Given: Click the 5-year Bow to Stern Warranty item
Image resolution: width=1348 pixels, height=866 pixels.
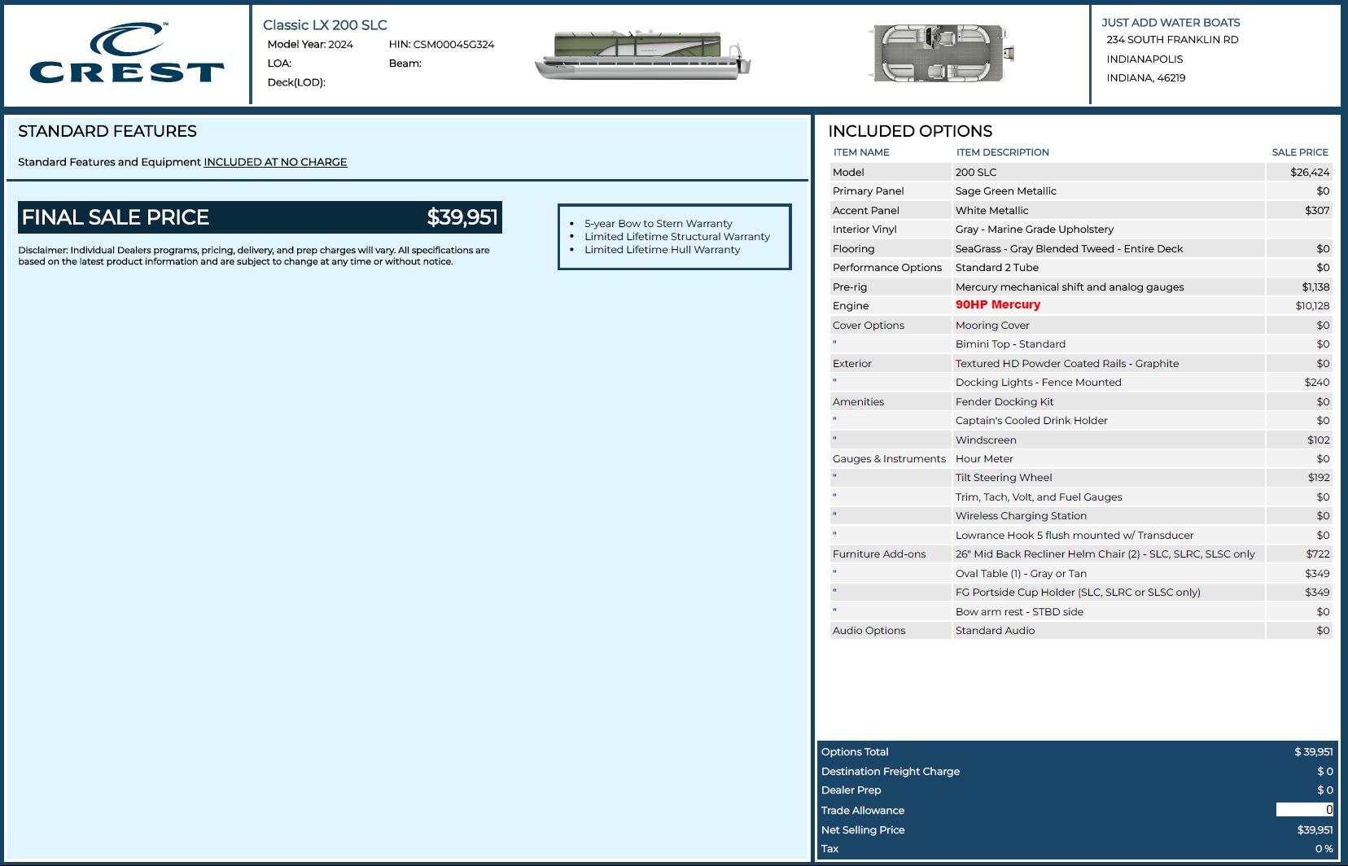Looking at the screenshot, I should [x=658, y=224].
